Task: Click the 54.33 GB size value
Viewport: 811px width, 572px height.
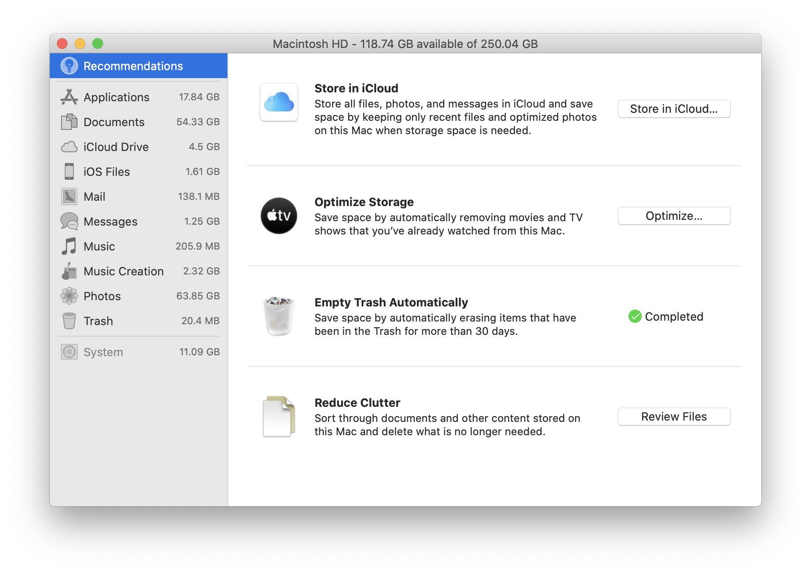Action: coord(198,122)
